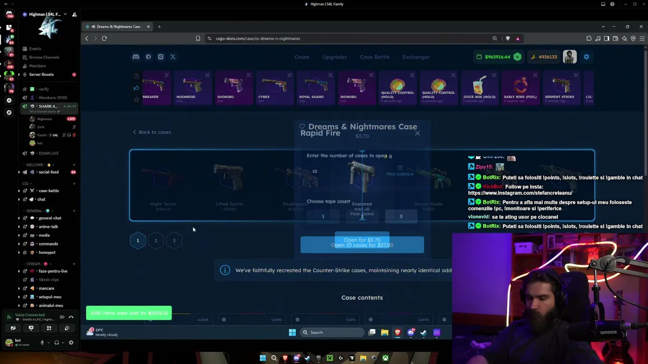Open a new browser tab
The height and width of the screenshot is (364, 648).
click(159, 27)
